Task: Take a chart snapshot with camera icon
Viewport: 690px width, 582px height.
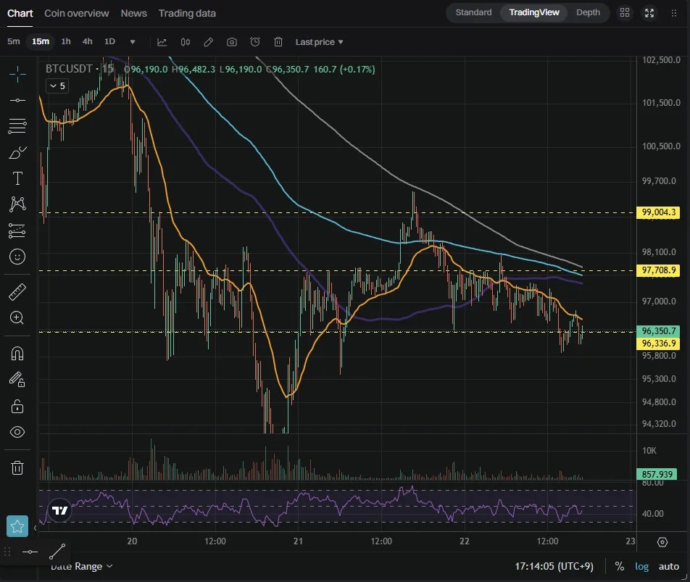Action: pyautogui.click(x=232, y=42)
